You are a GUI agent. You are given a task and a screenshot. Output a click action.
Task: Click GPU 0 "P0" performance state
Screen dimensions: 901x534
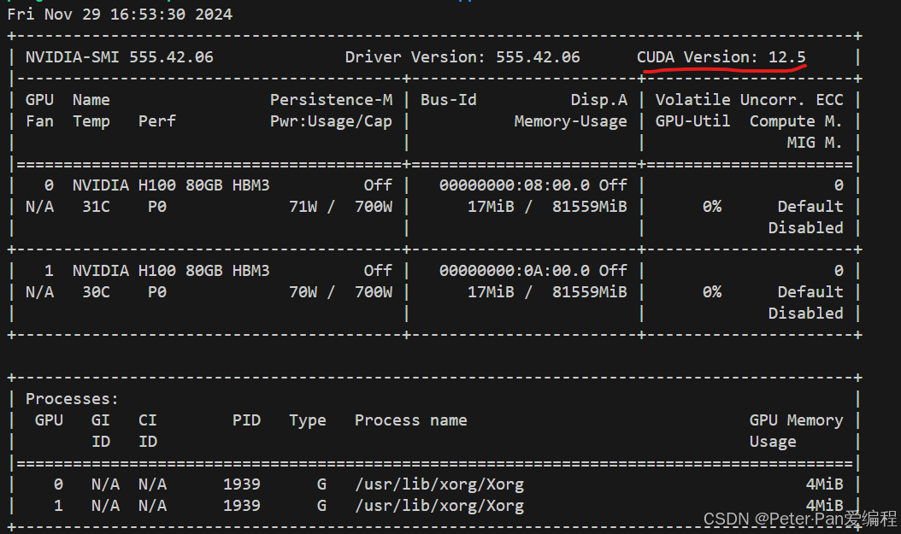coord(157,207)
